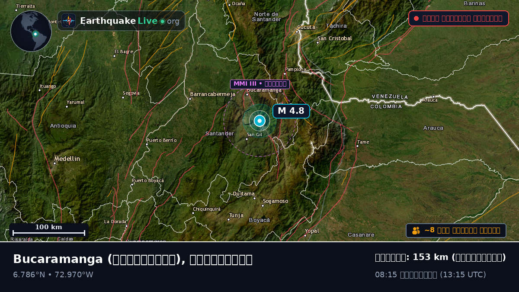Click the Táchira region label
The width and height of the screenshot is (519, 292).
pos(336,26)
